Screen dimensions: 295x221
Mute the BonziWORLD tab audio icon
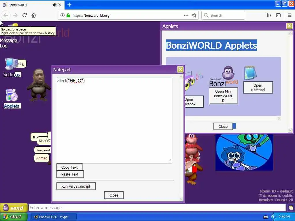(54, 5)
